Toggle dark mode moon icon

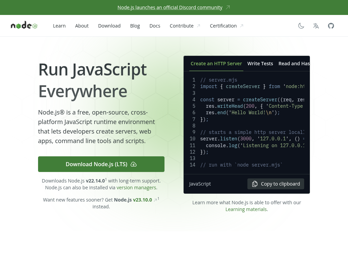click(301, 26)
